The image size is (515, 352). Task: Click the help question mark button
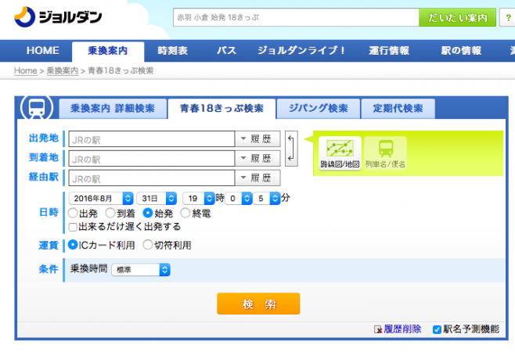pos(508,17)
